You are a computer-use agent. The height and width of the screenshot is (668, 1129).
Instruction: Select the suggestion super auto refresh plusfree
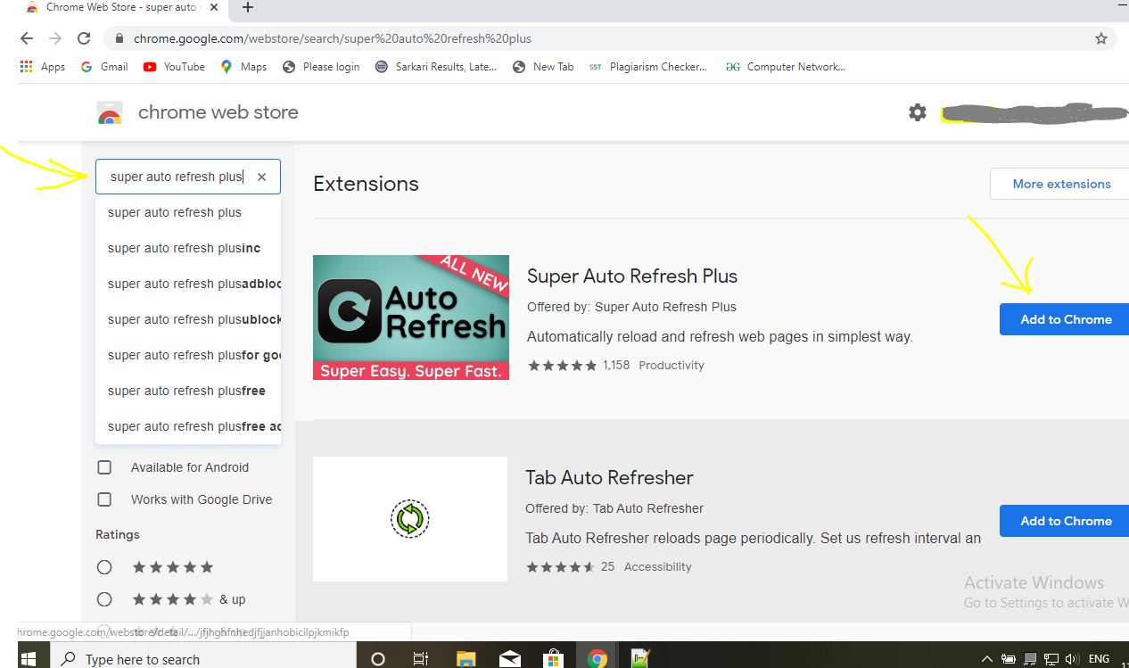[185, 391]
